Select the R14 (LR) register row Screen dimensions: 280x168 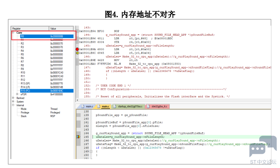(47, 87)
